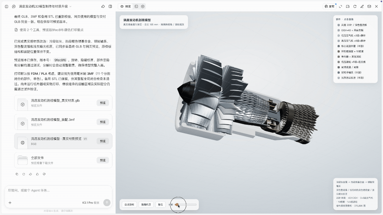Toggle 自动旋转 auto-rotate button
Screen dimensions: 383x215
[129, 204]
